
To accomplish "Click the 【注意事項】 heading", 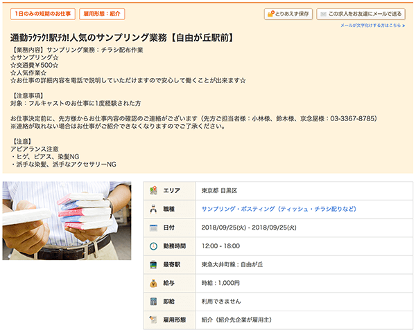I will click(28, 95).
